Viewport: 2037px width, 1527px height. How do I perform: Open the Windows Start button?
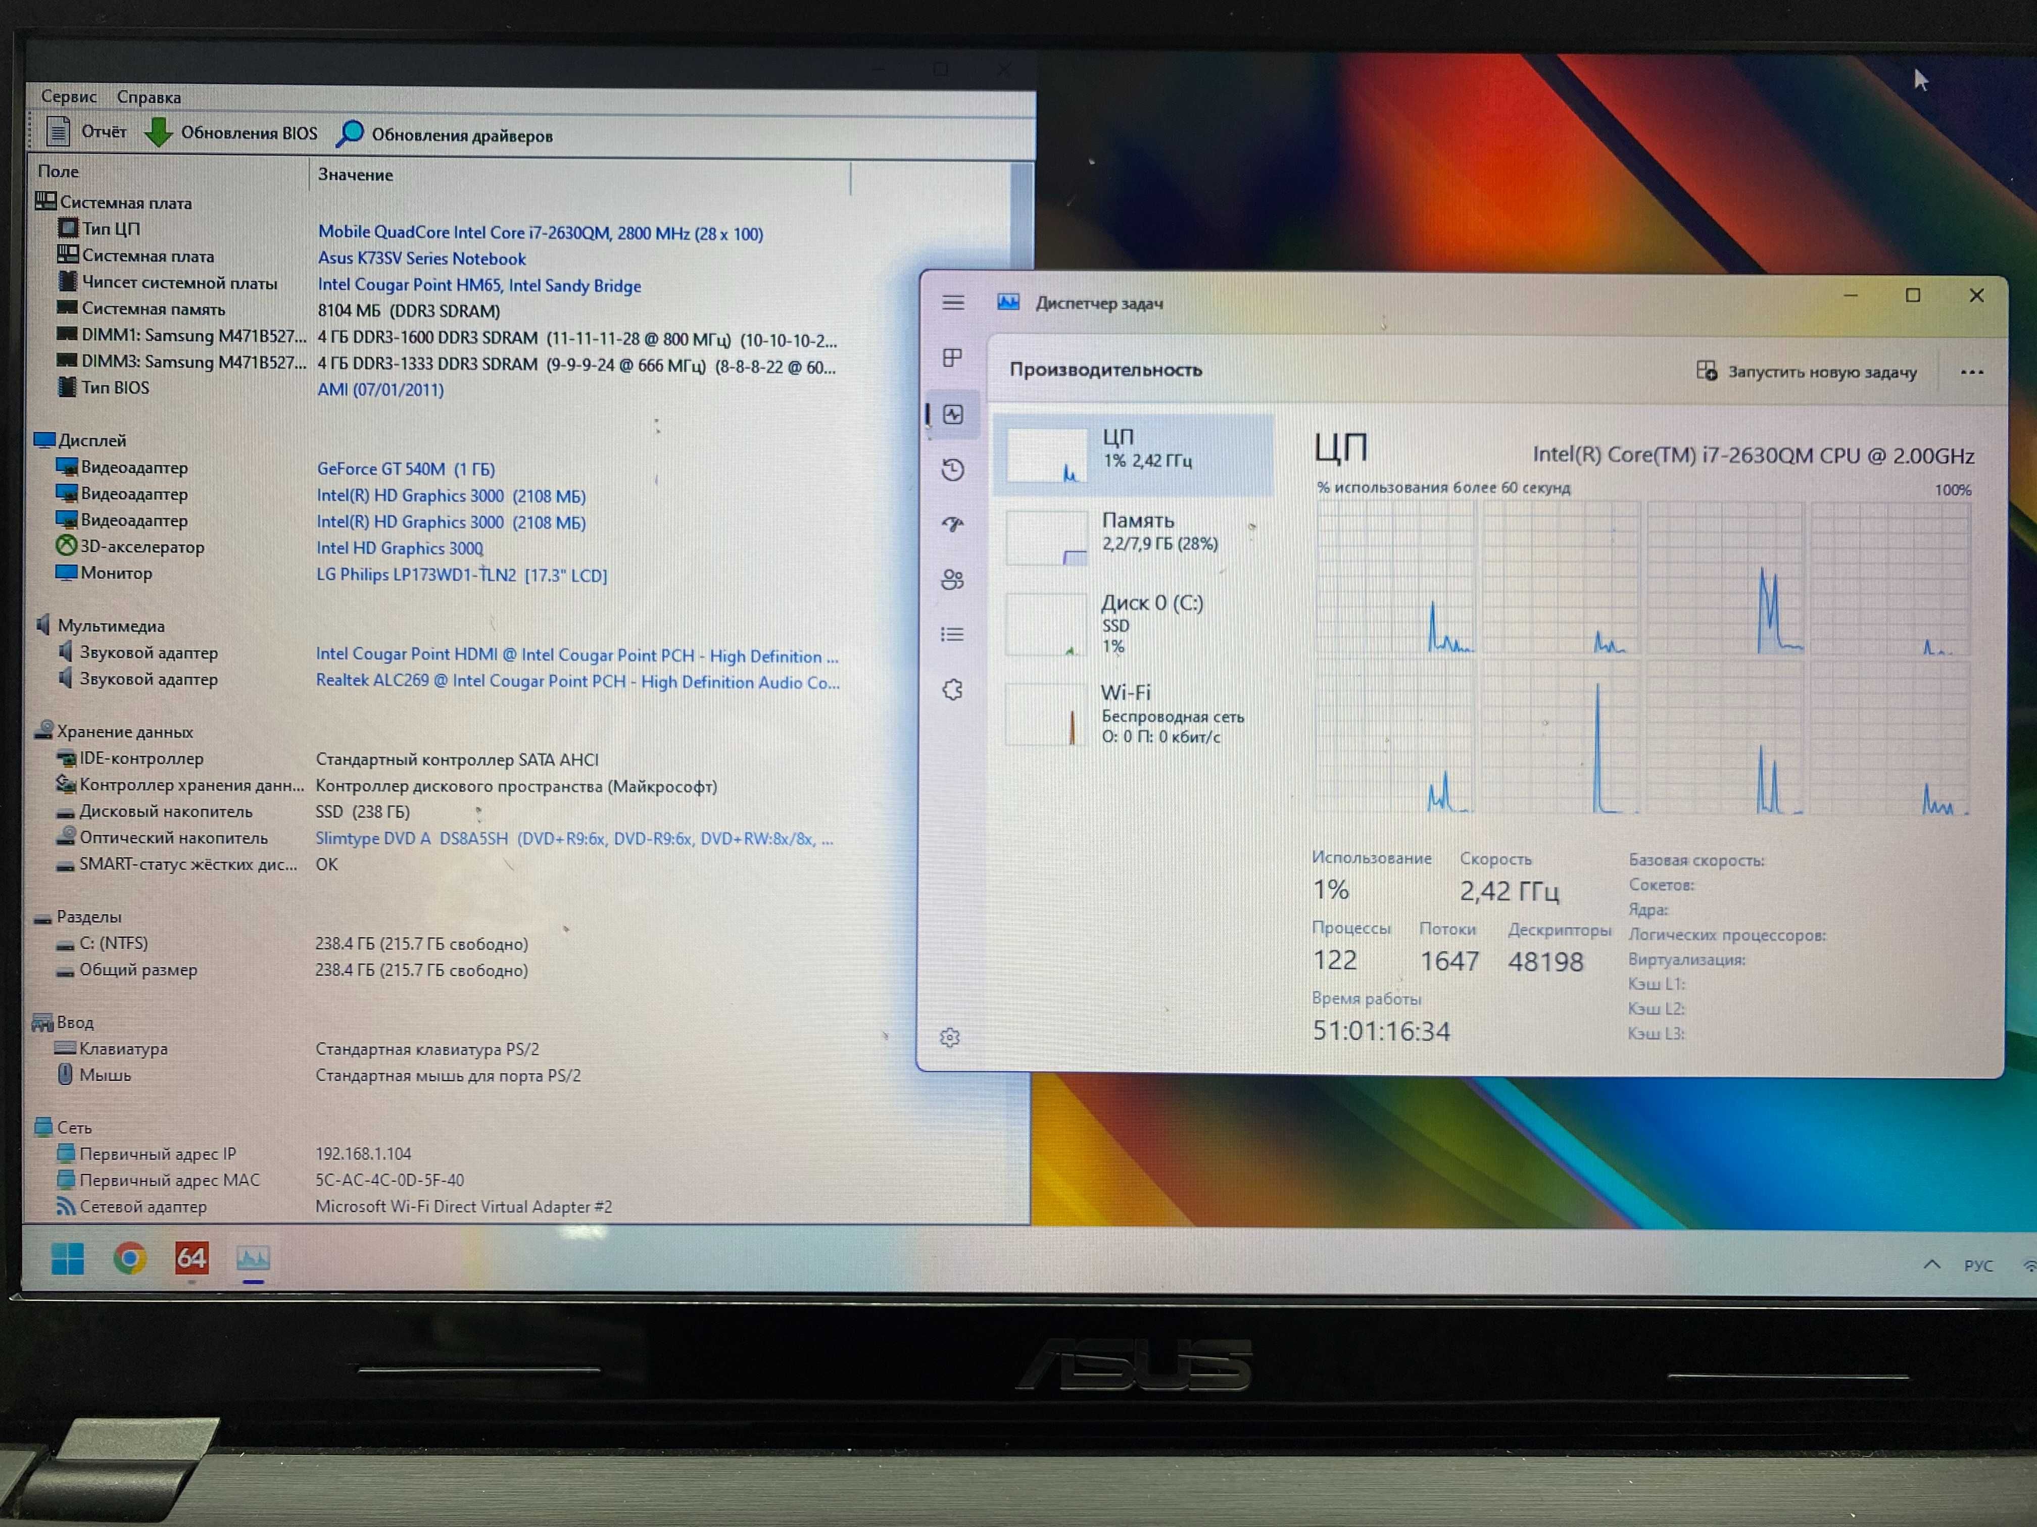(x=67, y=1258)
